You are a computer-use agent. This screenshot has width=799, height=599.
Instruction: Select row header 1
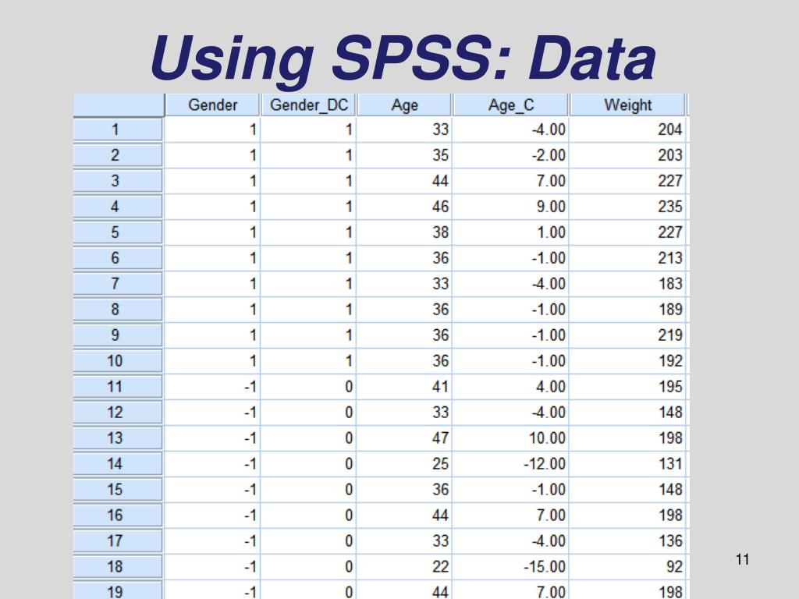(118, 129)
